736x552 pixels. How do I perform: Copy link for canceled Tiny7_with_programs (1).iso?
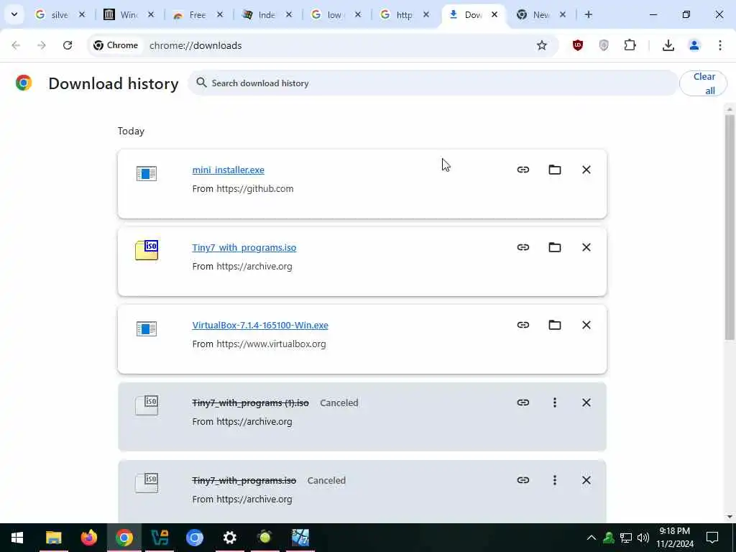[523, 402]
